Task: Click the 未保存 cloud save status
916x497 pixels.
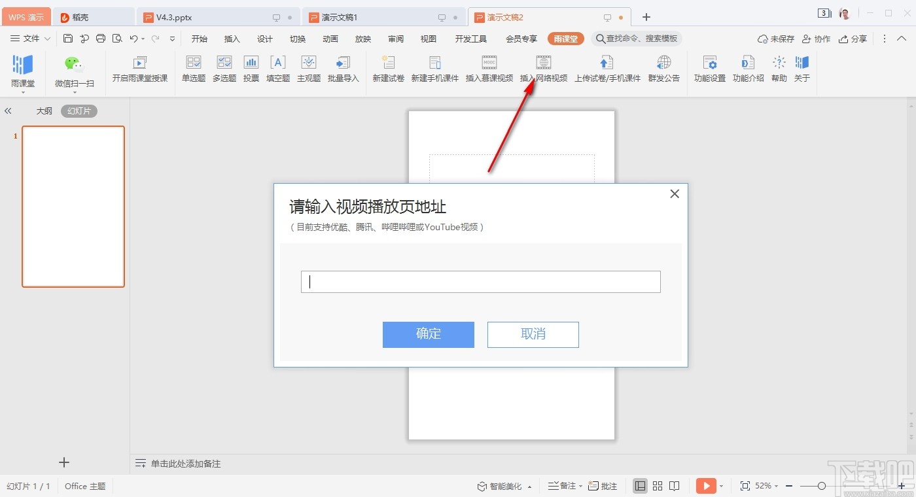Action: (775, 39)
